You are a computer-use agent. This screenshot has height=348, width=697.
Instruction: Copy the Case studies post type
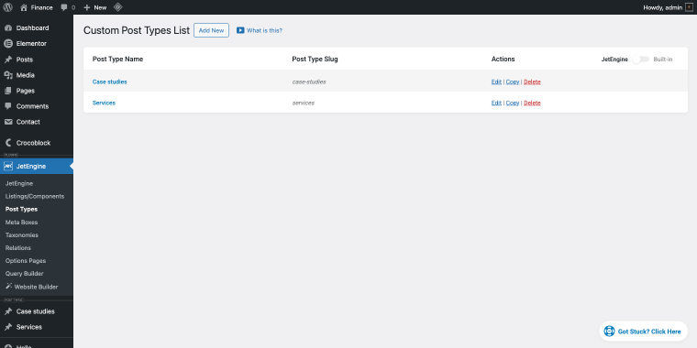tap(513, 82)
